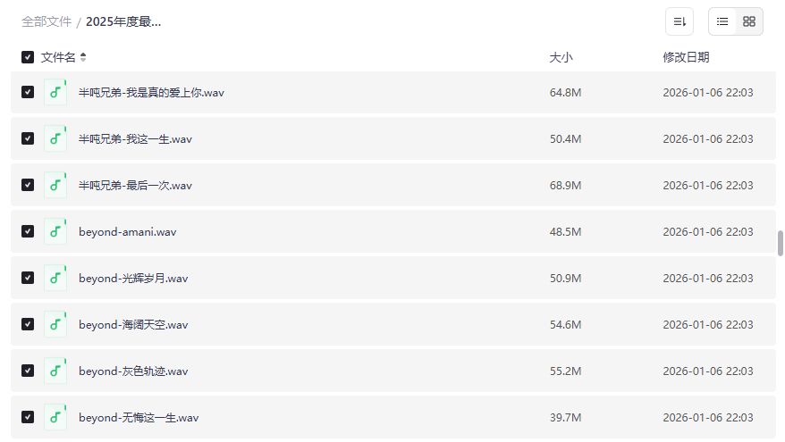The image size is (785, 442).
Task: Deselect the 半吨兄弟-最后一次.wav checkbox
Action: pyautogui.click(x=28, y=185)
